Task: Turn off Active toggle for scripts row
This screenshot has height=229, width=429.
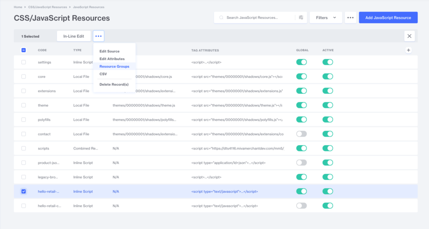Action: (327, 148)
